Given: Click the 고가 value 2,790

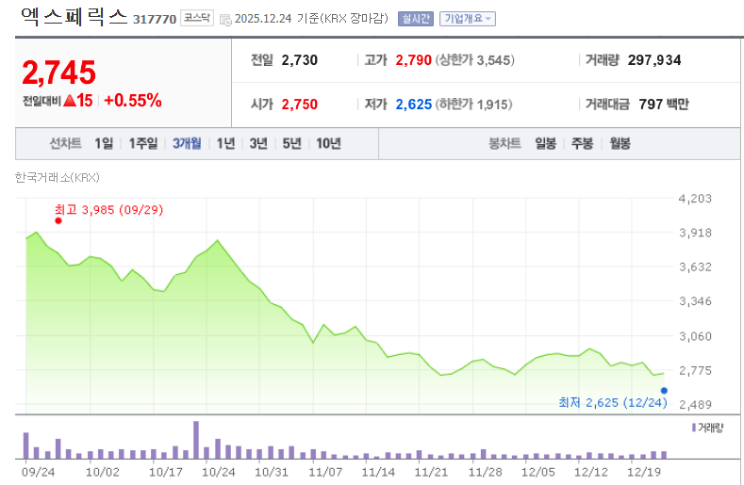Looking at the screenshot, I should tap(414, 60).
